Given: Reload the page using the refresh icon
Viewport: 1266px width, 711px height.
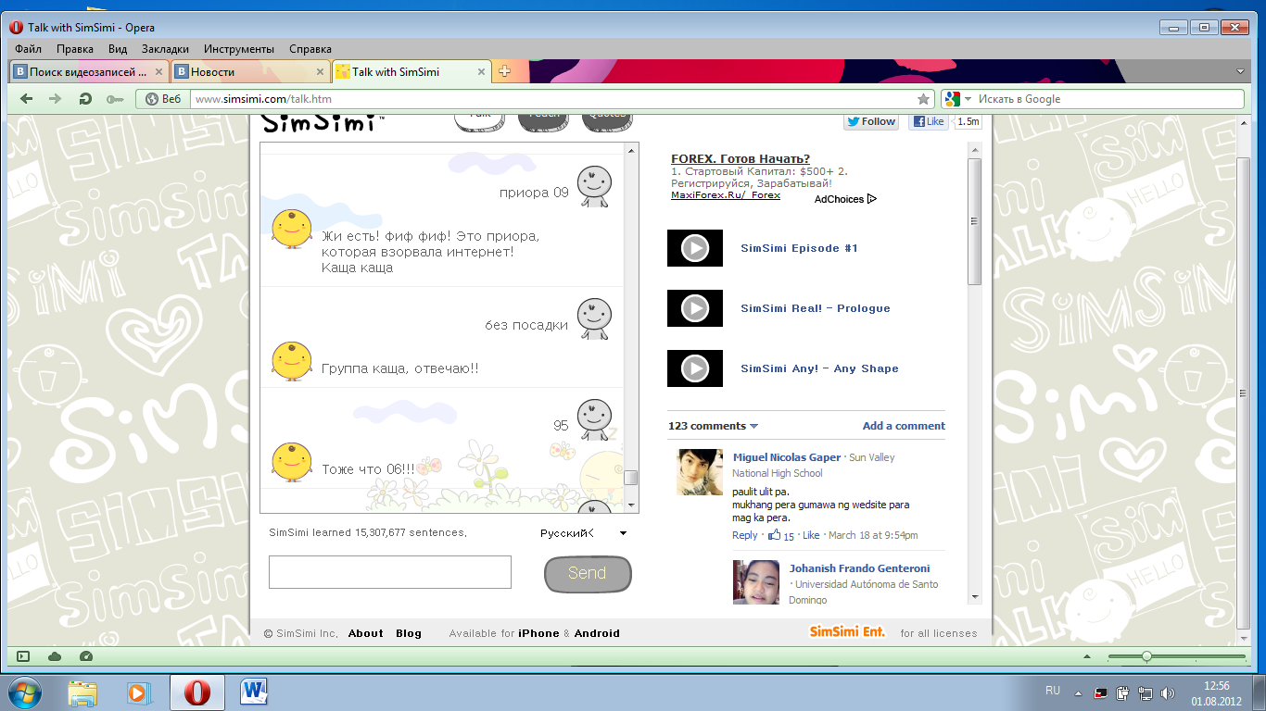Looking at the screenshot, I should click(85, 99).
